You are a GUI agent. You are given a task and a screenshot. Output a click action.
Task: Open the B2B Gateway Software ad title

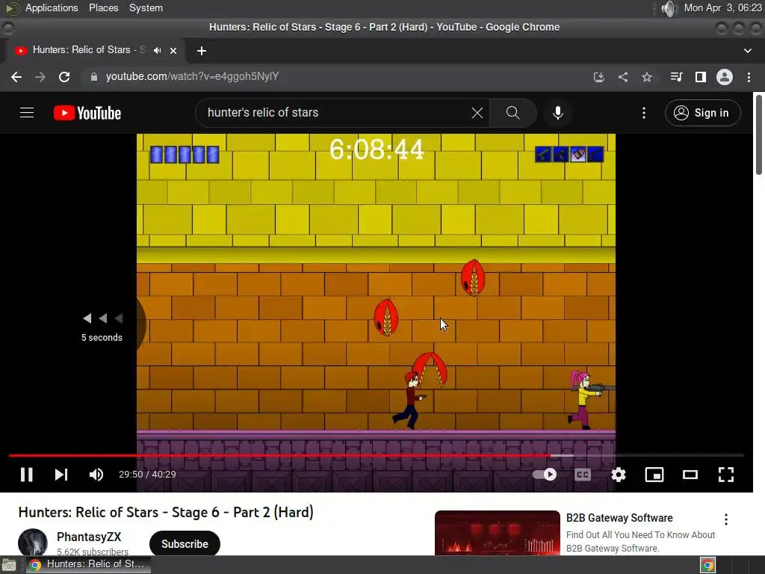[619, 518]
